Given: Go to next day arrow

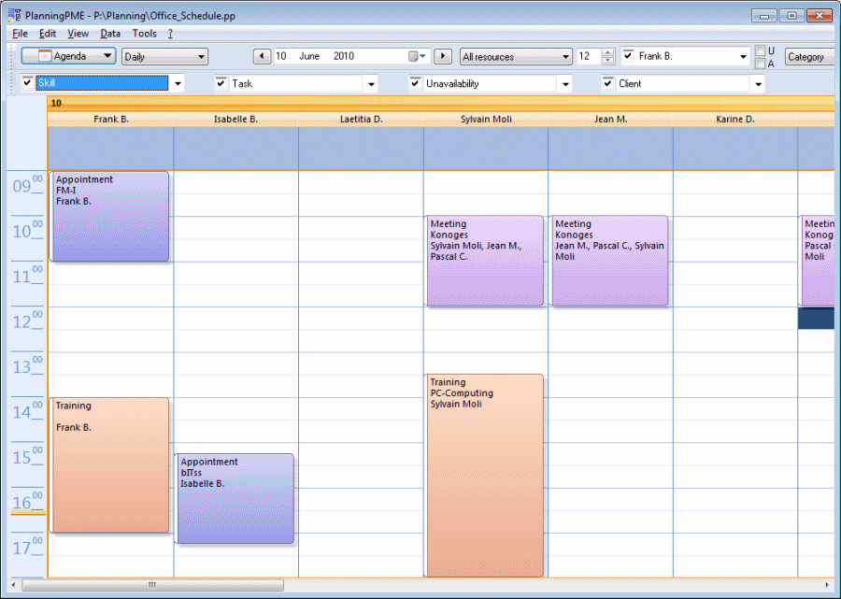Looking at the screenshot, I should point(443,56).
